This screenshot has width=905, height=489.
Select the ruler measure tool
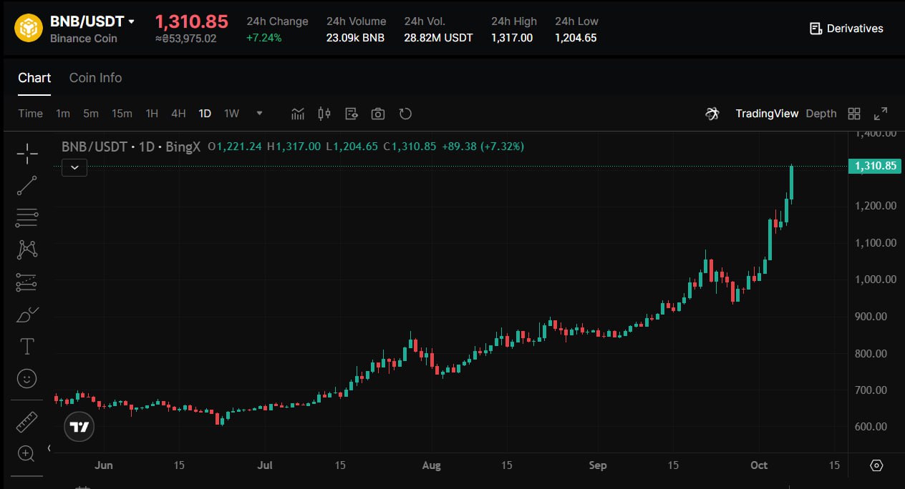[27, 422]
